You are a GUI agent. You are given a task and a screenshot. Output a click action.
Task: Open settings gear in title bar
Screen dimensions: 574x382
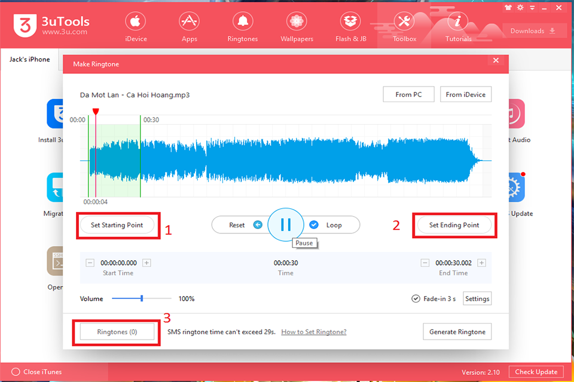click(520, 7)
